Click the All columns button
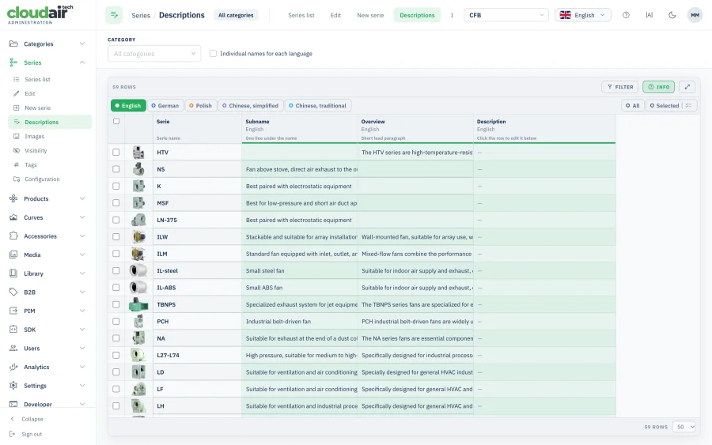The height and width of the screenshot is (445, 712). click(x=633, y=105)
